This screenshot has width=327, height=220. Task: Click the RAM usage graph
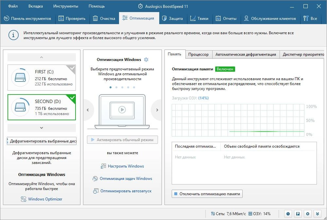[238, 120]
